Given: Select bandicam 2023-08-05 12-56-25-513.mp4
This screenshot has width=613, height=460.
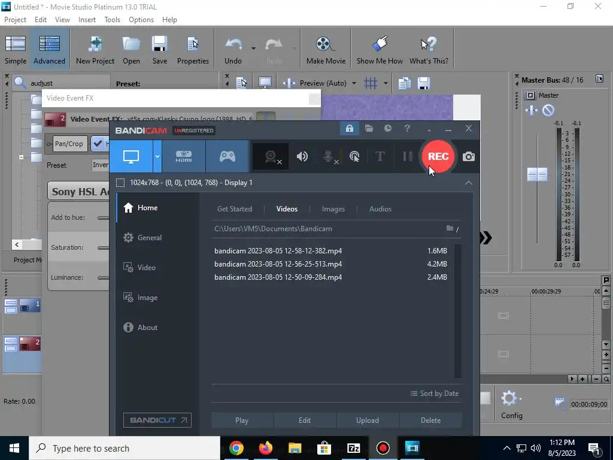Looking at the screenshot, I should [x=330, y=264].
